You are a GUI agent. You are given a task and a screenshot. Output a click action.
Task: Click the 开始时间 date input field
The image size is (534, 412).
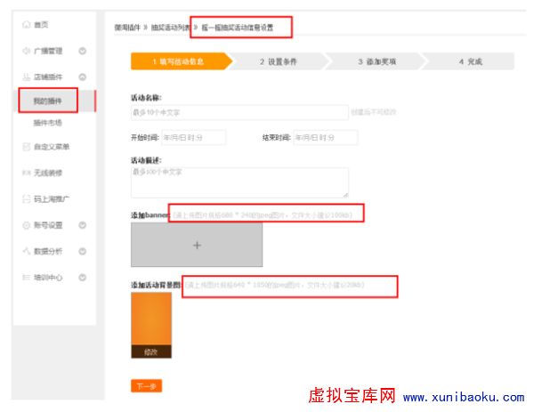point(193,137)
